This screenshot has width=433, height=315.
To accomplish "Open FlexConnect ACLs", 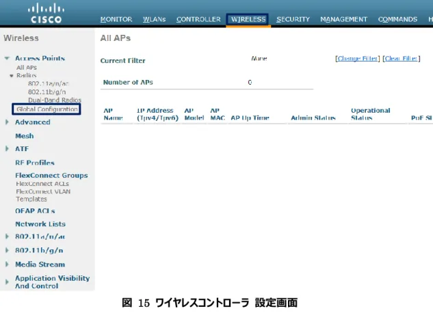I will 42,184.
